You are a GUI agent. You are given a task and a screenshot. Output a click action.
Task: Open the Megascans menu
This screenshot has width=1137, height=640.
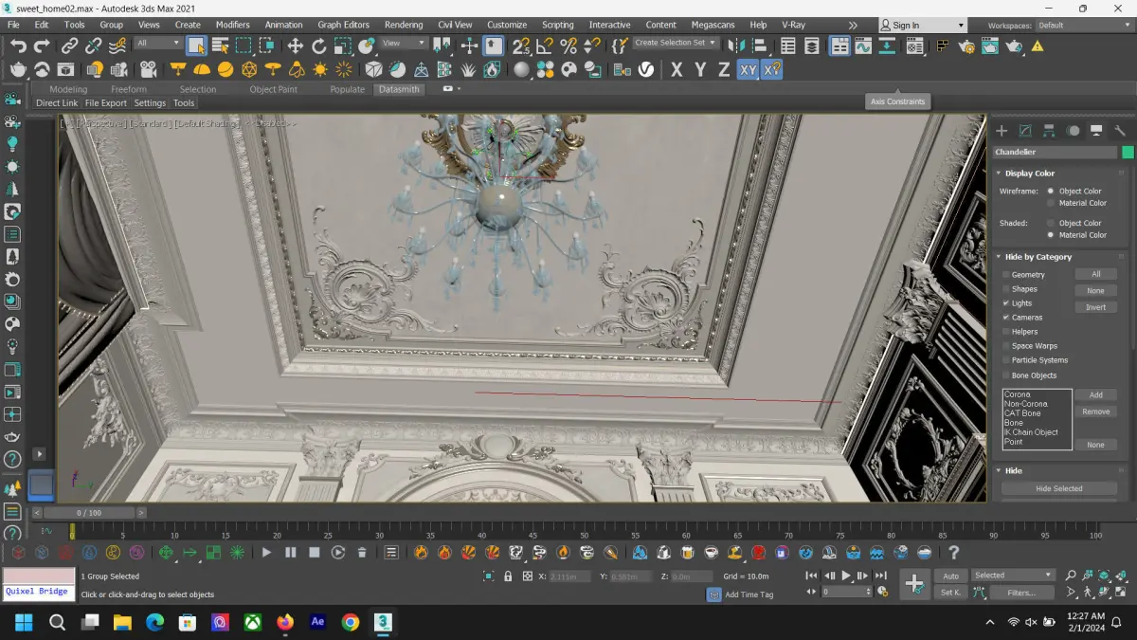pos(713,25)
